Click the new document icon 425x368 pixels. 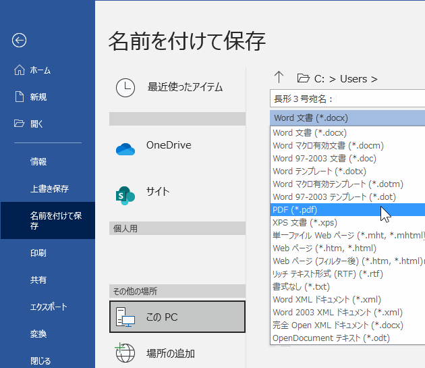[x=19, y=97]
